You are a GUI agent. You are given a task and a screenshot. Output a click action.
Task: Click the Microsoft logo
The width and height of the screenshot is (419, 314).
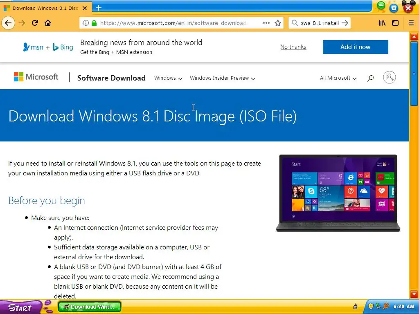tap(36, 77)
